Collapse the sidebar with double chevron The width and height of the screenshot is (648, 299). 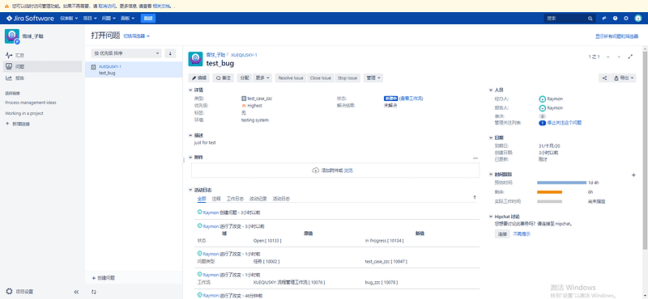point(76,292)
